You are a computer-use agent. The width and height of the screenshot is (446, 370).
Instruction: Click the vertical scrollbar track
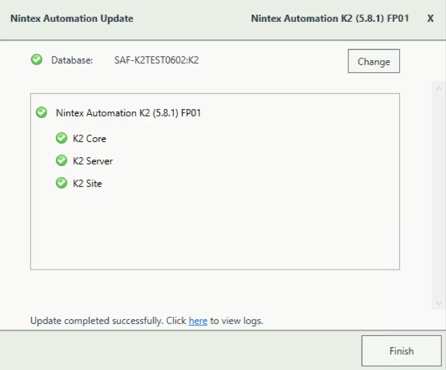438,196
